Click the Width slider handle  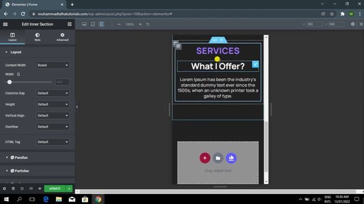(10, 82)
